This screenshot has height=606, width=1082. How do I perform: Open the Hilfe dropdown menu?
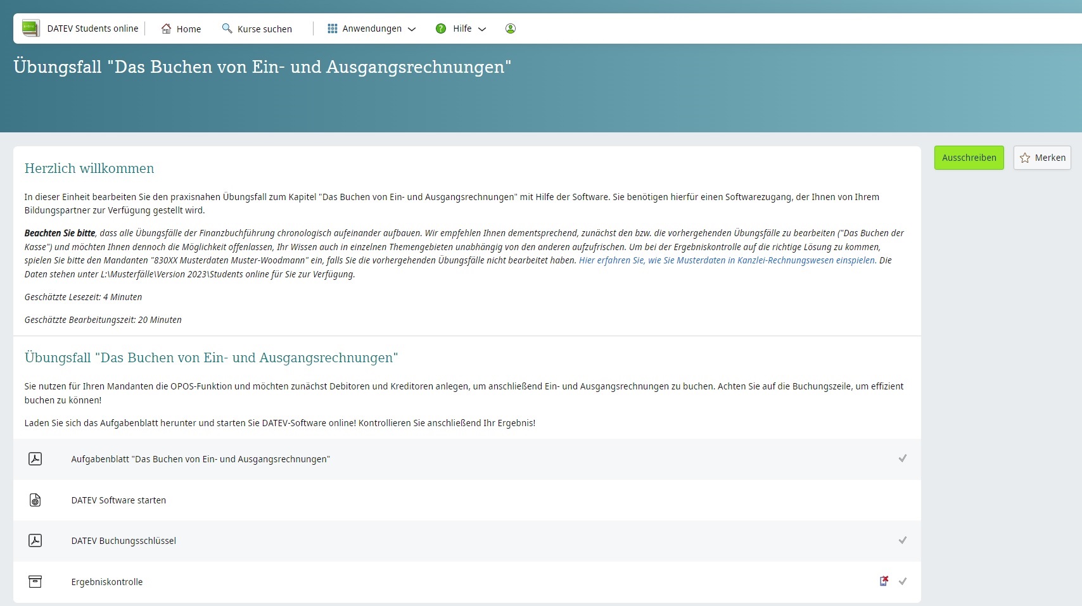(x=483, y=29)
